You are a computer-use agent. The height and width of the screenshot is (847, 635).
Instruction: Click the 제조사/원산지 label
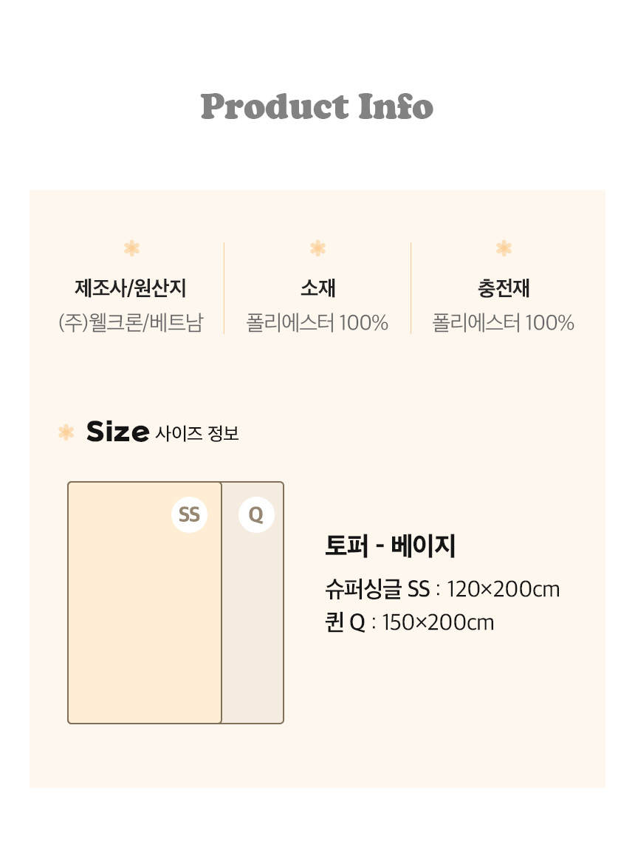pyautogui.click(x=130, y=288)
